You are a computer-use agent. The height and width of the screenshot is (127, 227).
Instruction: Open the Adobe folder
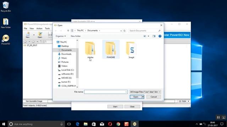[x=90, y=50]
